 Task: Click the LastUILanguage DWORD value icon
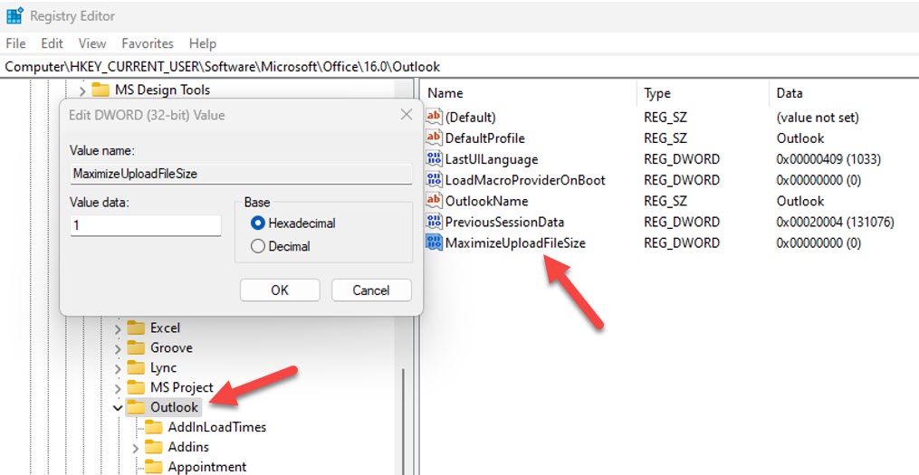click(434, 159)
